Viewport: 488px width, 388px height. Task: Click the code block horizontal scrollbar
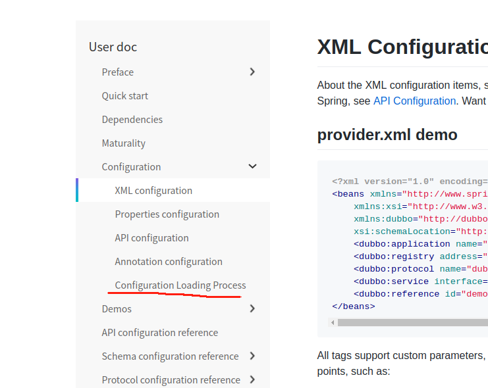point(413,322)
